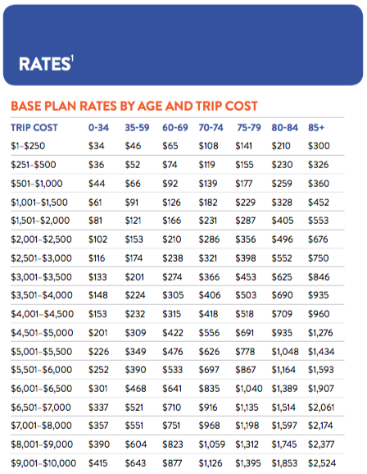Click the 80-84 age column header
367x474 pixels.
[x=284, y=128]
